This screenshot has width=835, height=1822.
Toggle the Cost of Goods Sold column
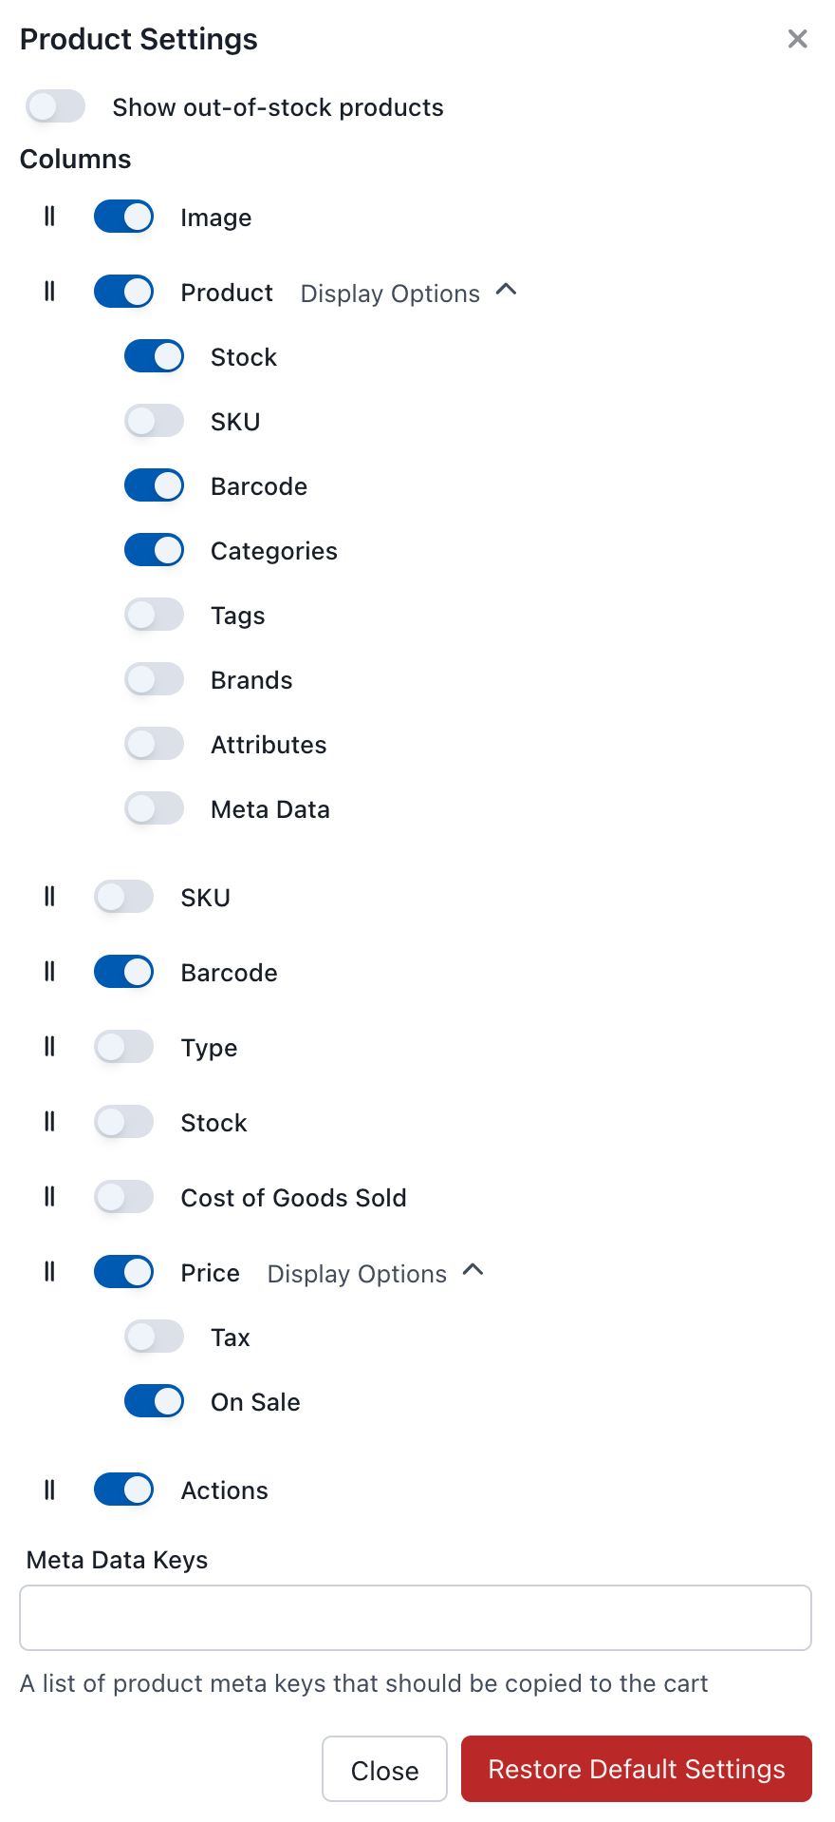(x=123, y=1197)
